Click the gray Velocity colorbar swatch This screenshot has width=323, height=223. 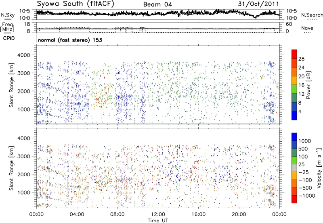[294, 168]
